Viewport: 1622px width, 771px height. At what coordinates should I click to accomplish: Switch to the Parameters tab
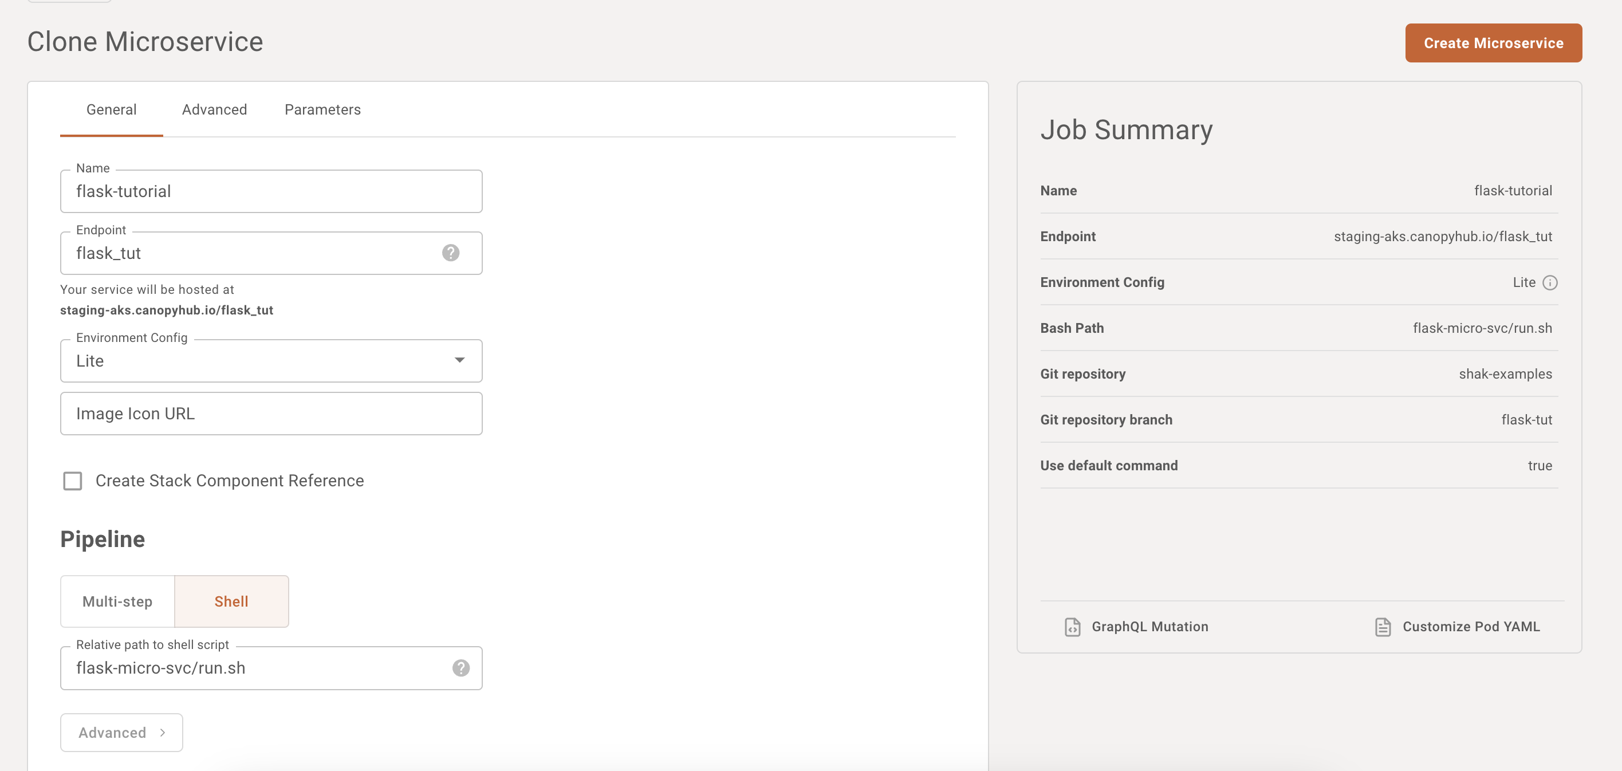pyautogui.click(x=323, y=109)
